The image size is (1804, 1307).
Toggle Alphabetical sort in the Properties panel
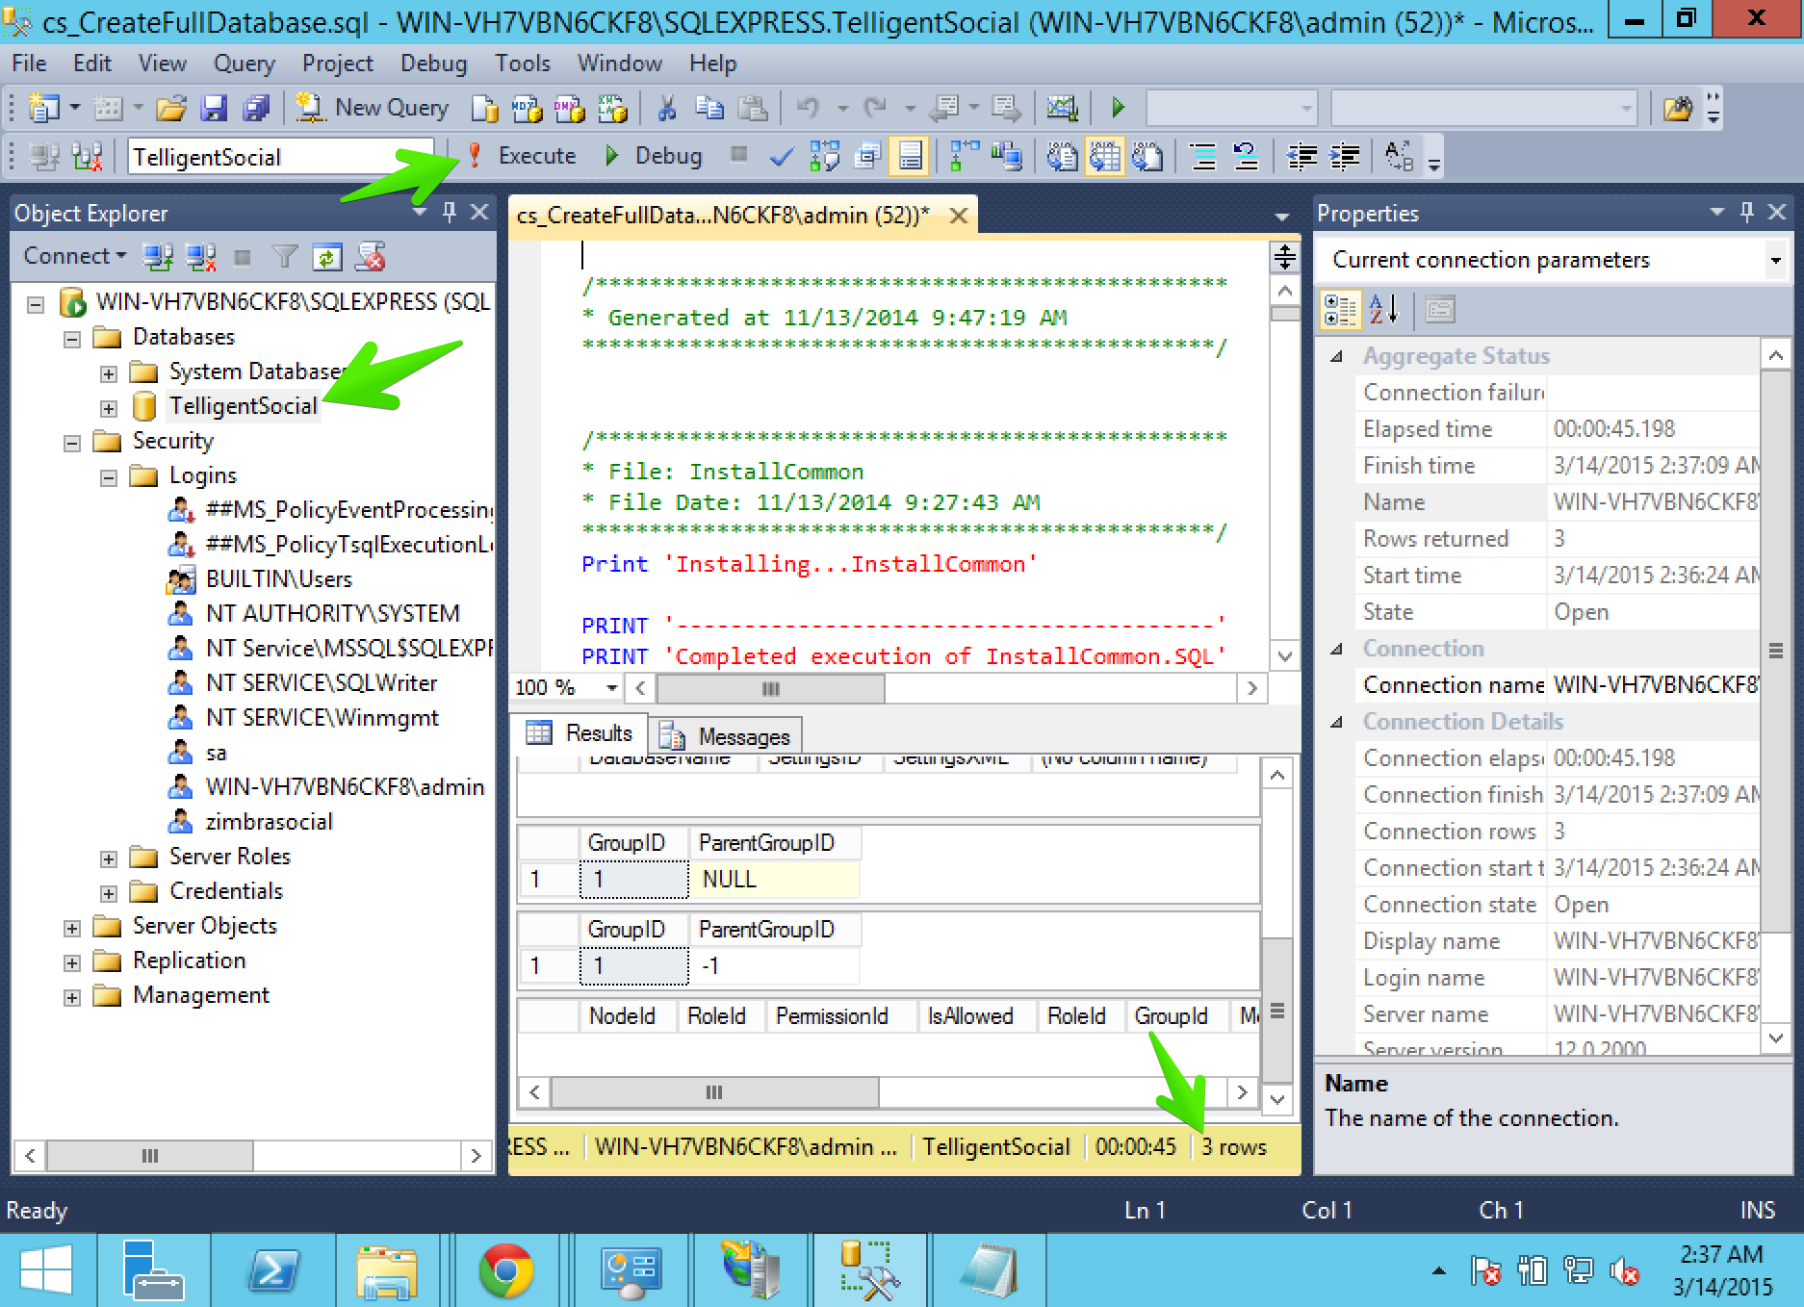[x=1383, y=310]
